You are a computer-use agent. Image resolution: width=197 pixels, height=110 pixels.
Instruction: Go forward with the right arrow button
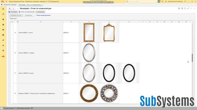click(14, 8)
